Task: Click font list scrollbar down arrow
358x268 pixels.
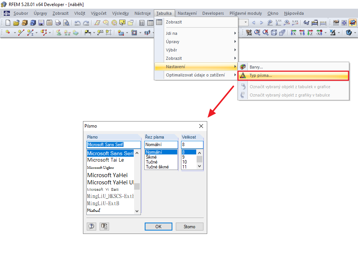Action: [x=137, y=211]
